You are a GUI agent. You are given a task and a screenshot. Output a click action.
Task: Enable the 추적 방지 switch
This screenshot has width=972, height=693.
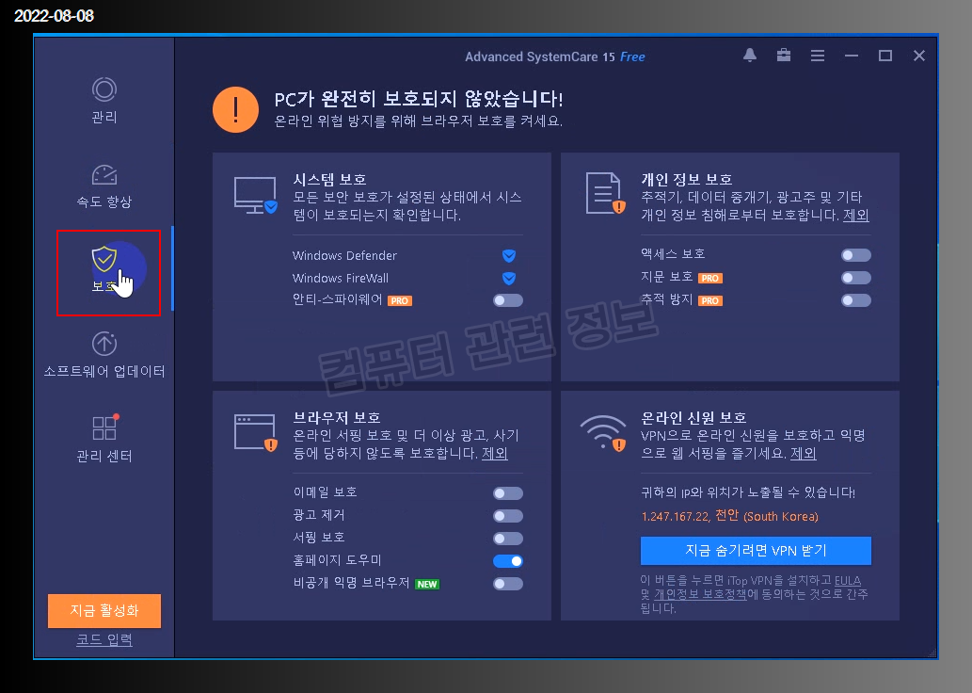(x=856, y=300)
